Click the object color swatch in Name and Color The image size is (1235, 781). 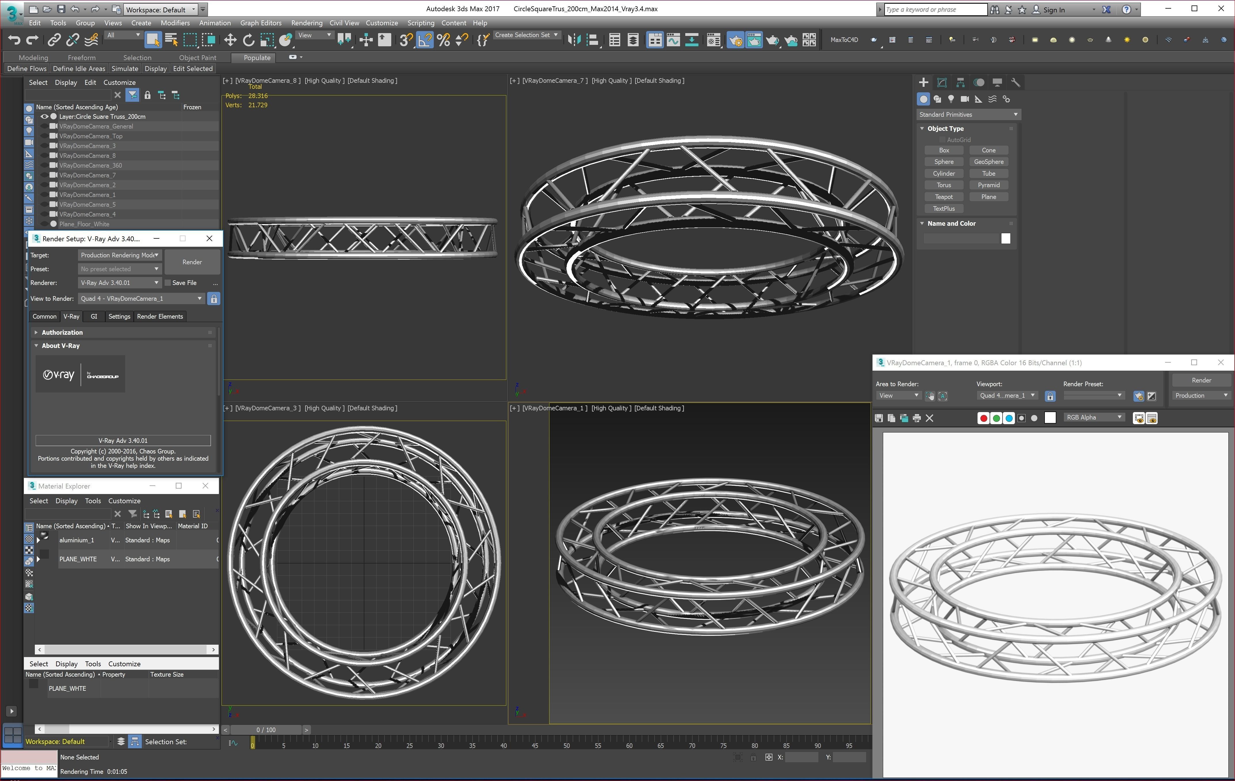[1005, 238]
